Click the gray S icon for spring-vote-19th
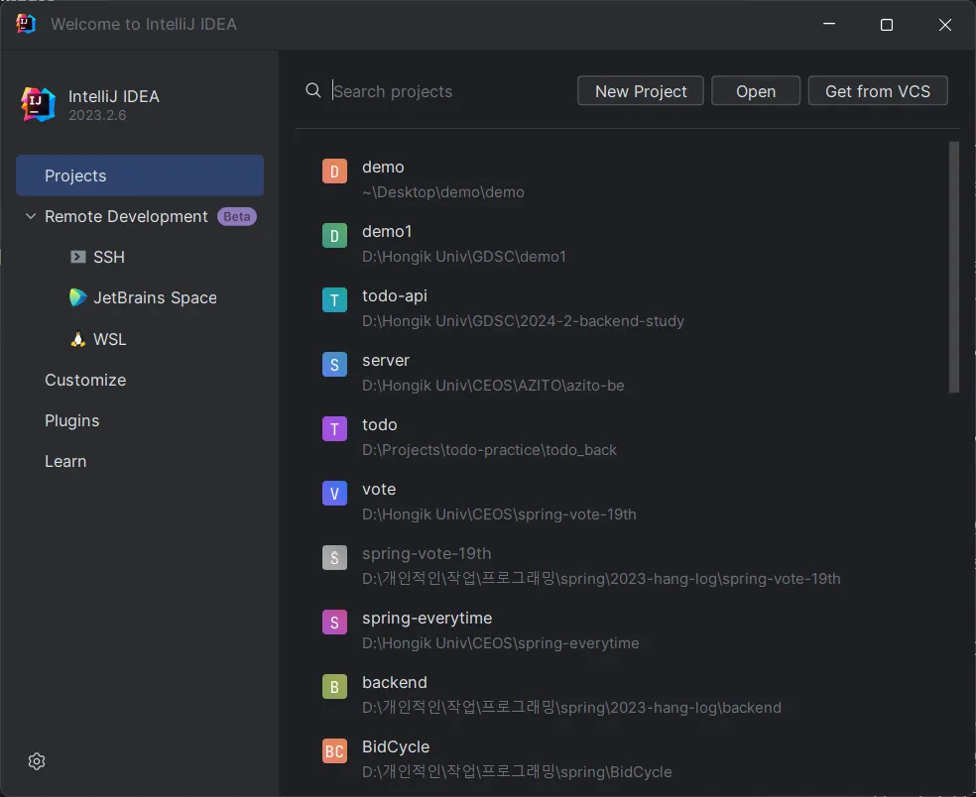The height and width of the screenshot is (797, 976). [x=334, y=557]
